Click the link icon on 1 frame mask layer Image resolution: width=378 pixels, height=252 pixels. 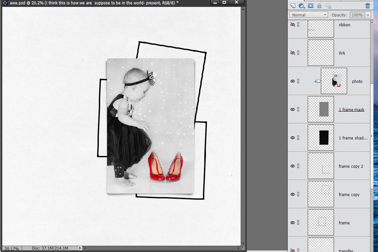pyautogui.click(x=298, y=109)
